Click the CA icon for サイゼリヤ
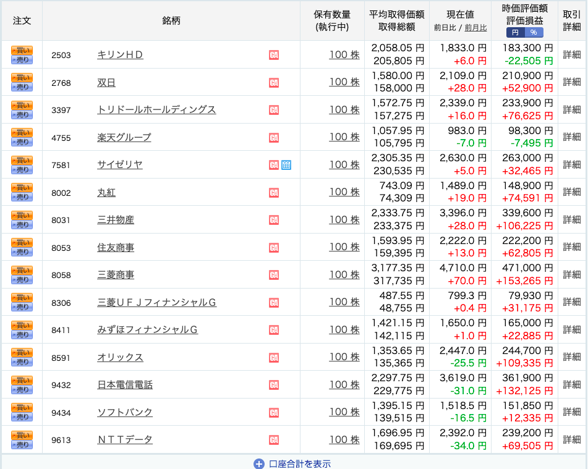Image resolution: width=588 pixels, height=469 pixels. click(274, 165)
